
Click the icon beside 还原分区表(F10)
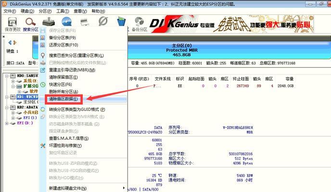43,45
